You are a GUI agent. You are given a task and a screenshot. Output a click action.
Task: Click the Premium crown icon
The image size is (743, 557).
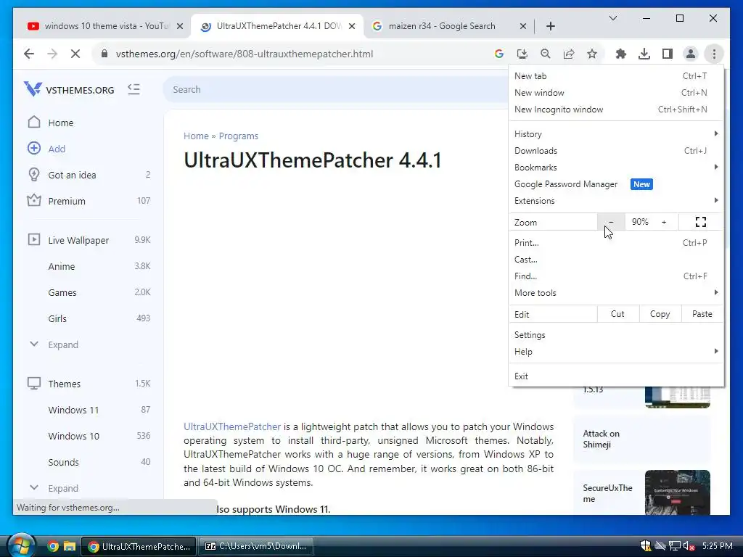(x=33, y=200)
